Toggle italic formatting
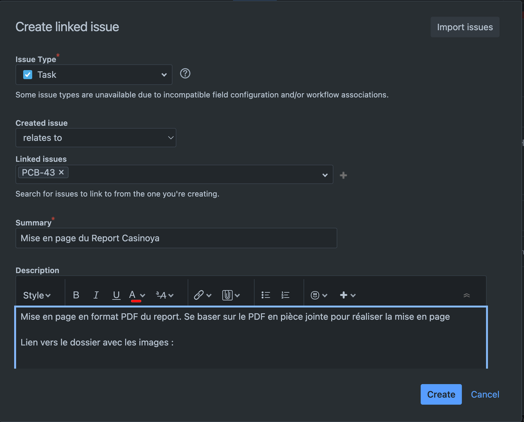Screen dimensions: 524x422 (96, 295)
